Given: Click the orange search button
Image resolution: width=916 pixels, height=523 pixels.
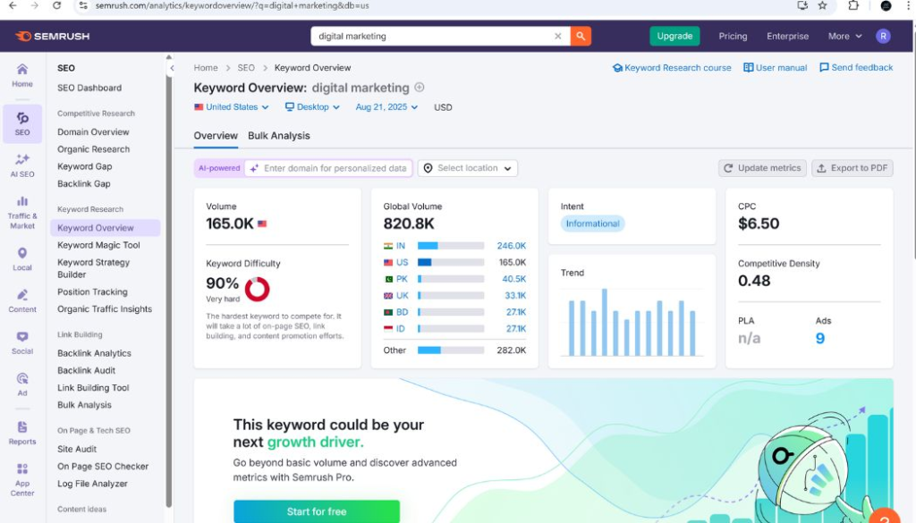Looking at the screenshot, I should (x=581, y=36).
